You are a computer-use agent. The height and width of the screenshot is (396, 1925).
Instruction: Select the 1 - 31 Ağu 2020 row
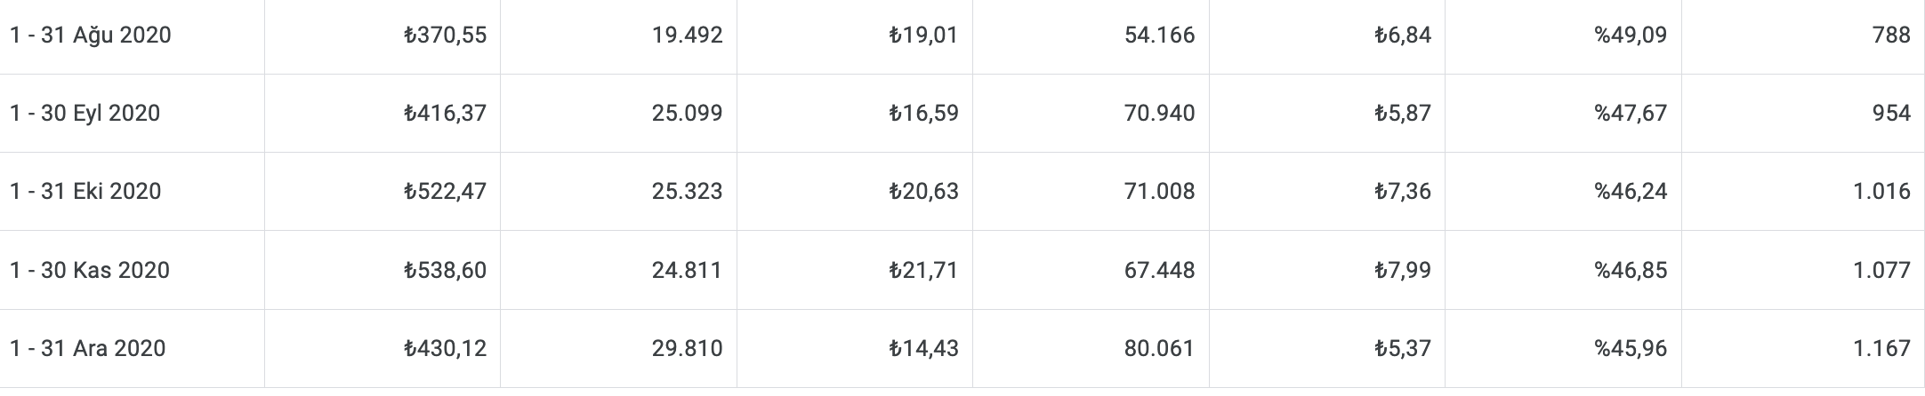[x=962, y=36]
